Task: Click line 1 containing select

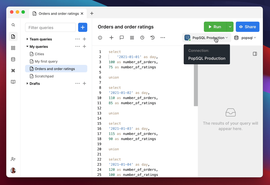Action: coord(115,52)
